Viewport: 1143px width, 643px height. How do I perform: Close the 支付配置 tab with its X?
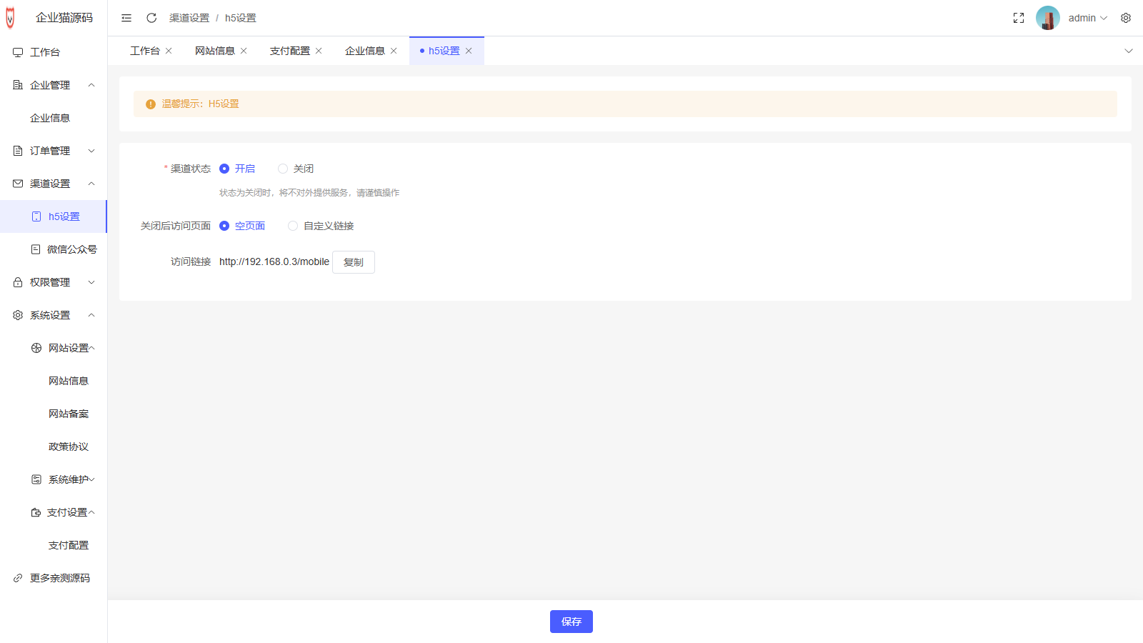(x=319, y=51)
